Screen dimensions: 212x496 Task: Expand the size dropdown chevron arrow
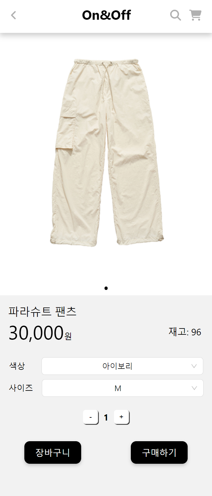[194, 388]
